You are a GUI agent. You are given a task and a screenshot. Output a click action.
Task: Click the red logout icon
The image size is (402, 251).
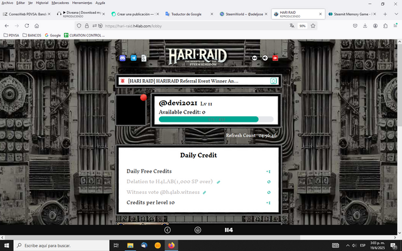pos(275,58)
